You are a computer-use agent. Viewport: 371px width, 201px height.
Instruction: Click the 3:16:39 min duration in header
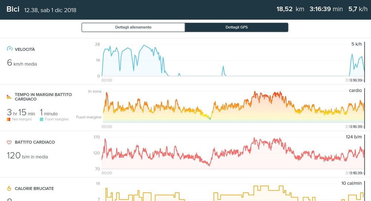[x=326, y=9]
